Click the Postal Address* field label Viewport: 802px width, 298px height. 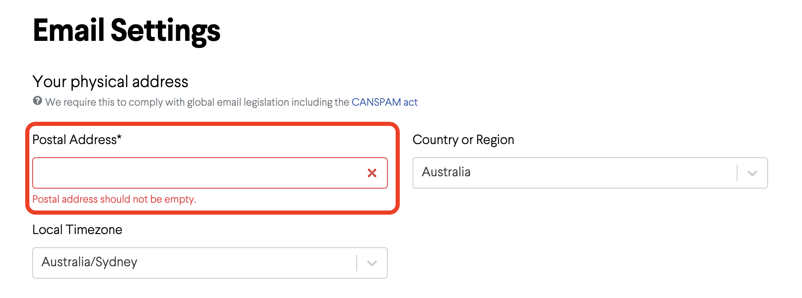(x=77, y=140)
